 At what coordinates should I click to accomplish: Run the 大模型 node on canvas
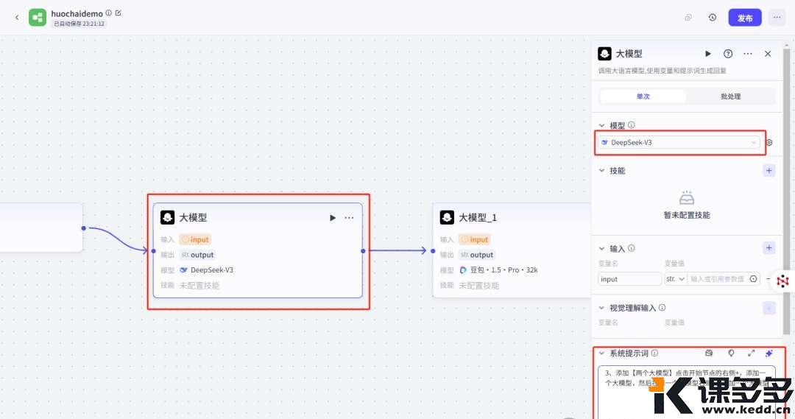point(333,218)
